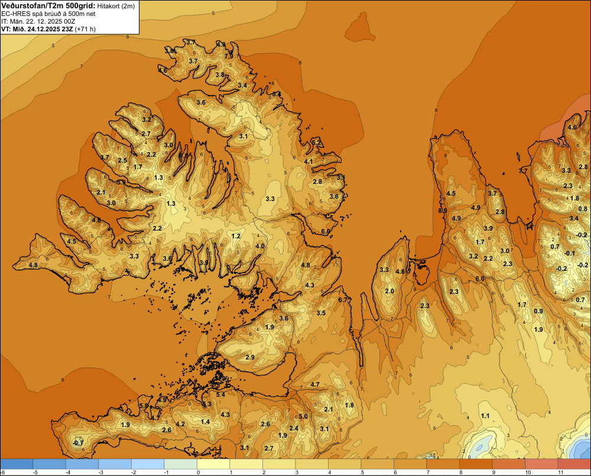Click the '4.1' temperature value
Image resolution: width=591 pixels, height=476 pixels.
[x=309, y=161]
